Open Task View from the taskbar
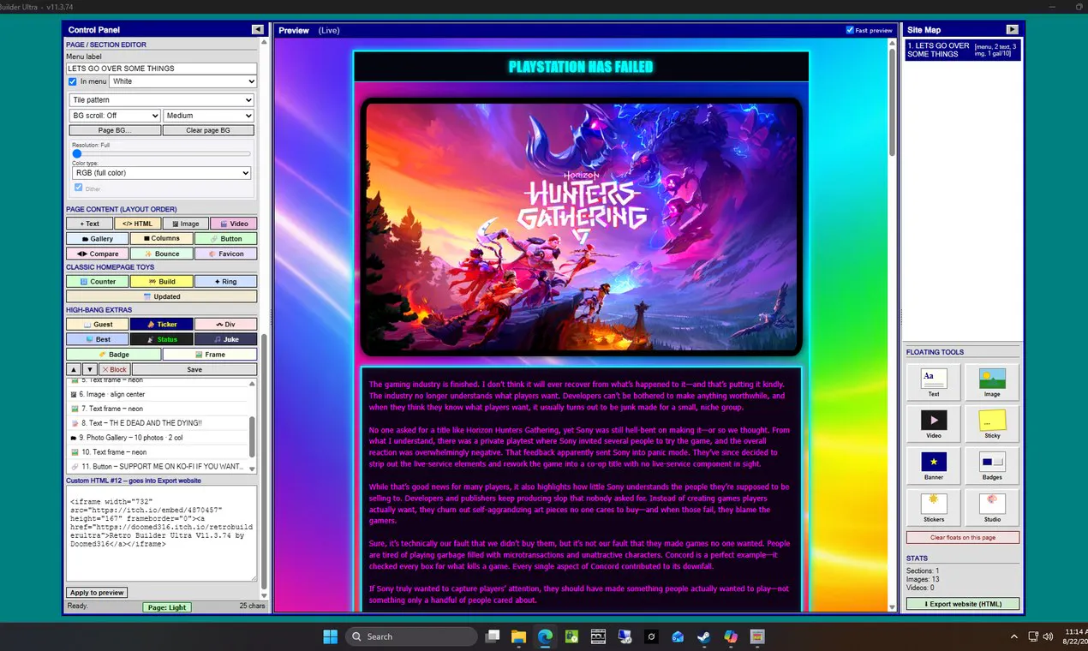Viewport: 1088px width, 651px height. (493, 636)
